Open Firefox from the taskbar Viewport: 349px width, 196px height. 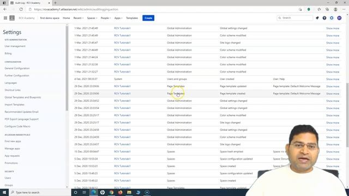121,192
